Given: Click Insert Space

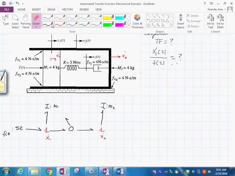Looking at the screenshot, I should pos(181,21).
